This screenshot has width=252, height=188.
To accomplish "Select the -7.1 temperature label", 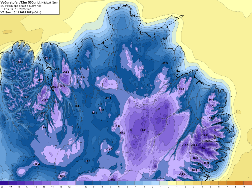I will point(100,104).
